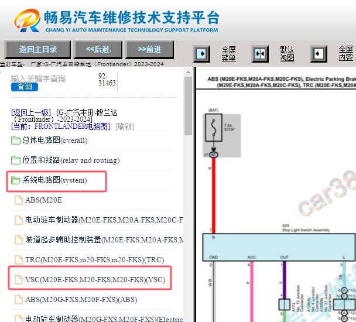Viewport: 356px width, 322px height.
Task: Click the 返回主目录 button
Action: tap(37, 50)
